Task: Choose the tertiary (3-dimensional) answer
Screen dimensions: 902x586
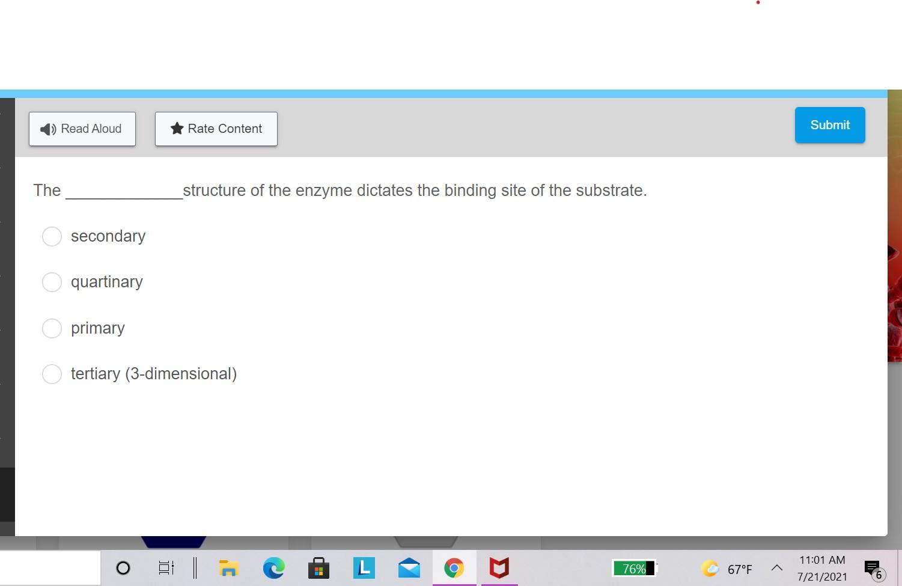Action: coord(52,374)
